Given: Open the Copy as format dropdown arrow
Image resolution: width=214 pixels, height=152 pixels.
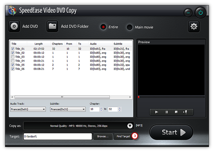Looking at the screenshot, I should point(130,126).
